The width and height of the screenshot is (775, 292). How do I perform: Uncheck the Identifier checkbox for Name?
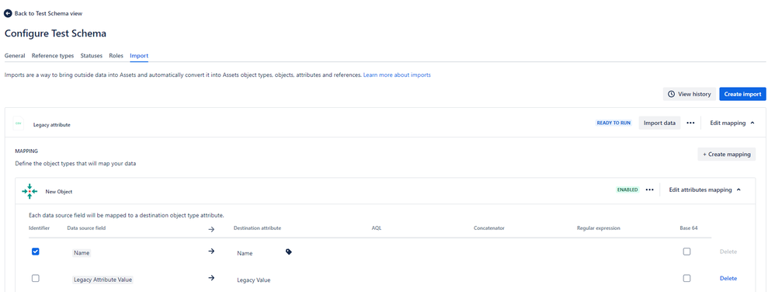click(x=36, y=252)
